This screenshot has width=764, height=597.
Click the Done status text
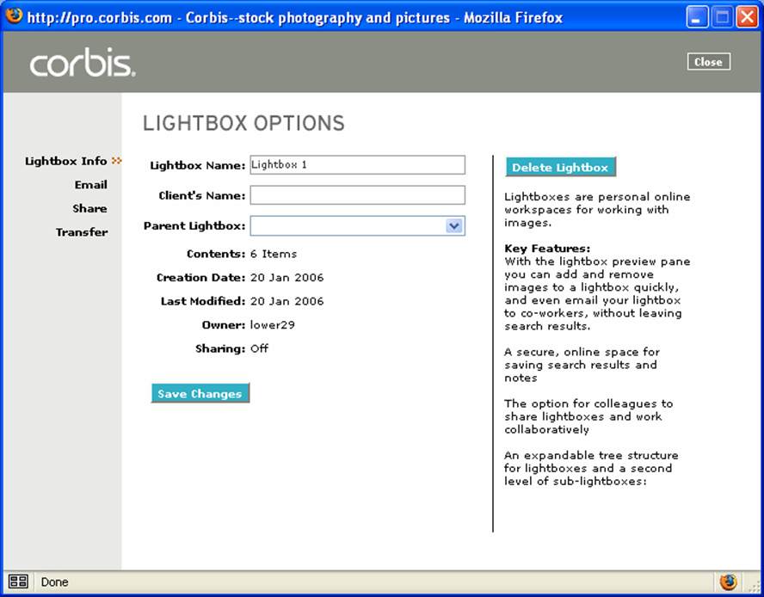point(54,582)
